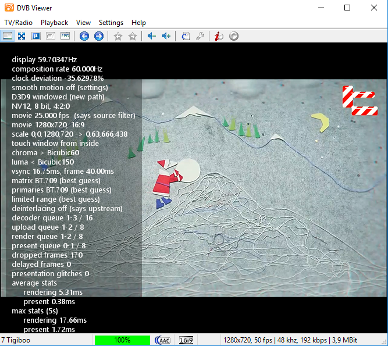The image size is (388, 346).
Task: Click the green 100% signal bar
Action: [x=122, y=340]
